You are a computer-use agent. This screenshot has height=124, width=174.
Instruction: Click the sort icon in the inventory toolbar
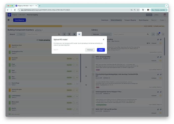(64, 34)
